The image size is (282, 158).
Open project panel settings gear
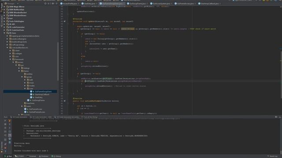(x=53, y=4)
